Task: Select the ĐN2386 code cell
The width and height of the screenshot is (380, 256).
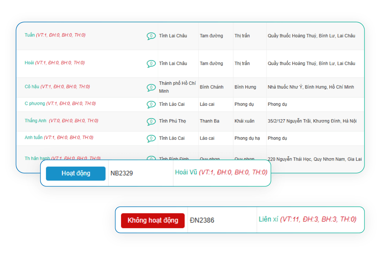Action: coord(202,220)
